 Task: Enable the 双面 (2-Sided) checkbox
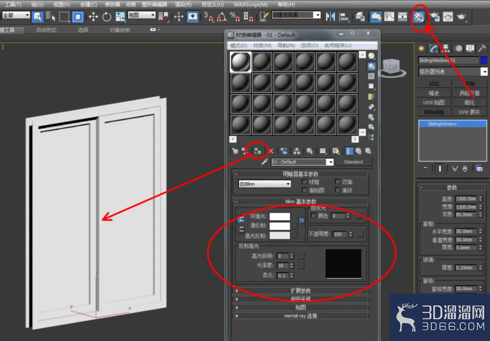pyautogui.click(x=337, y=182)
